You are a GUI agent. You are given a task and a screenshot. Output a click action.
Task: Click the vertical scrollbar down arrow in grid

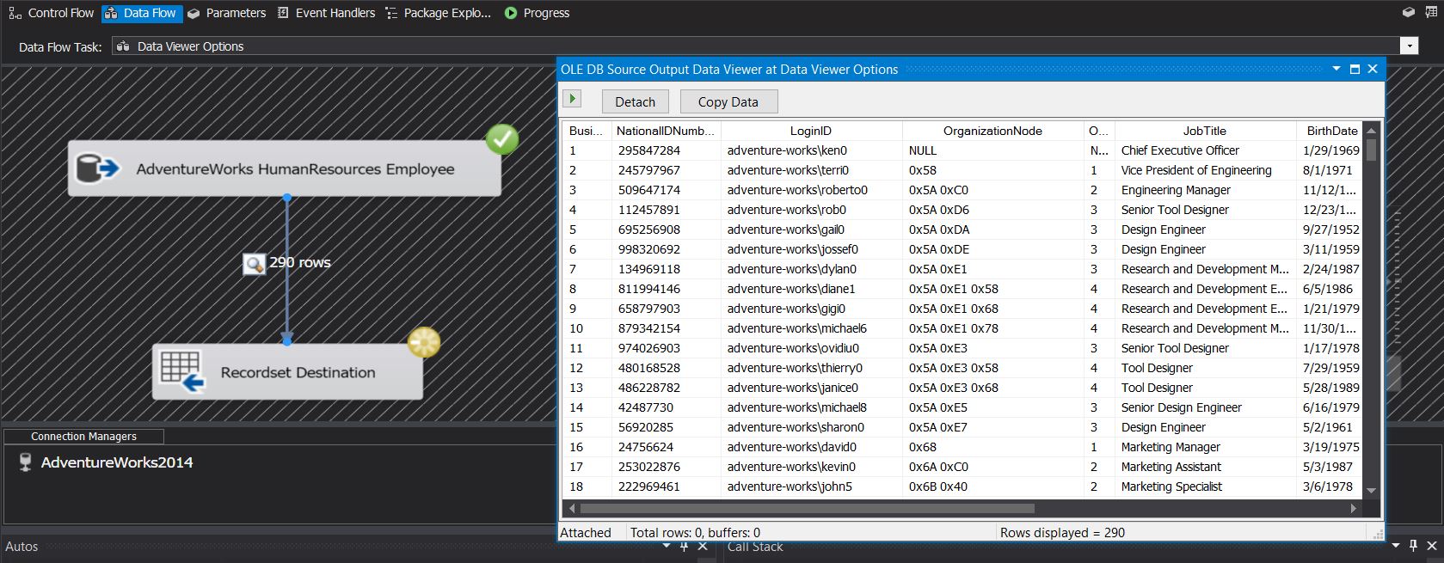point(1371,490)
